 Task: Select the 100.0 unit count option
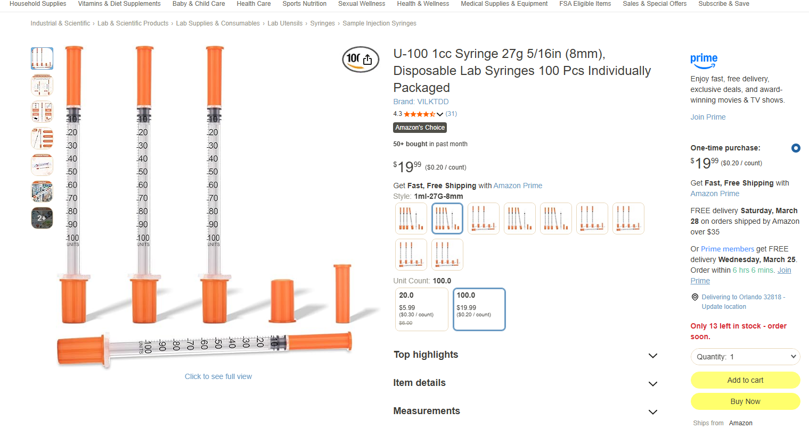pyautogui.click(x=479, y=309)
